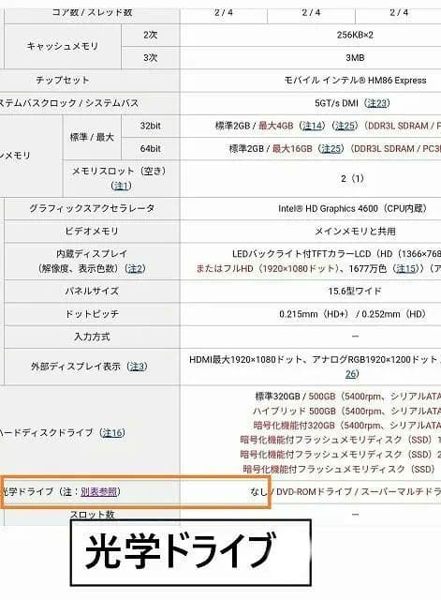Click the 15.6型ワイド panel size value

click(355, 291)
